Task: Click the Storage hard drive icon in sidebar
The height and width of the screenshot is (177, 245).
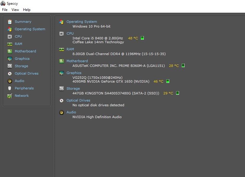Action: click(x=10, y=66)
